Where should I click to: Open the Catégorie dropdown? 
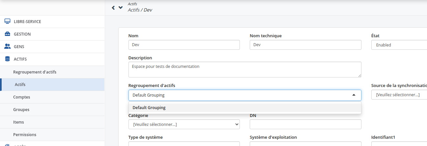(x=184, y=124)
